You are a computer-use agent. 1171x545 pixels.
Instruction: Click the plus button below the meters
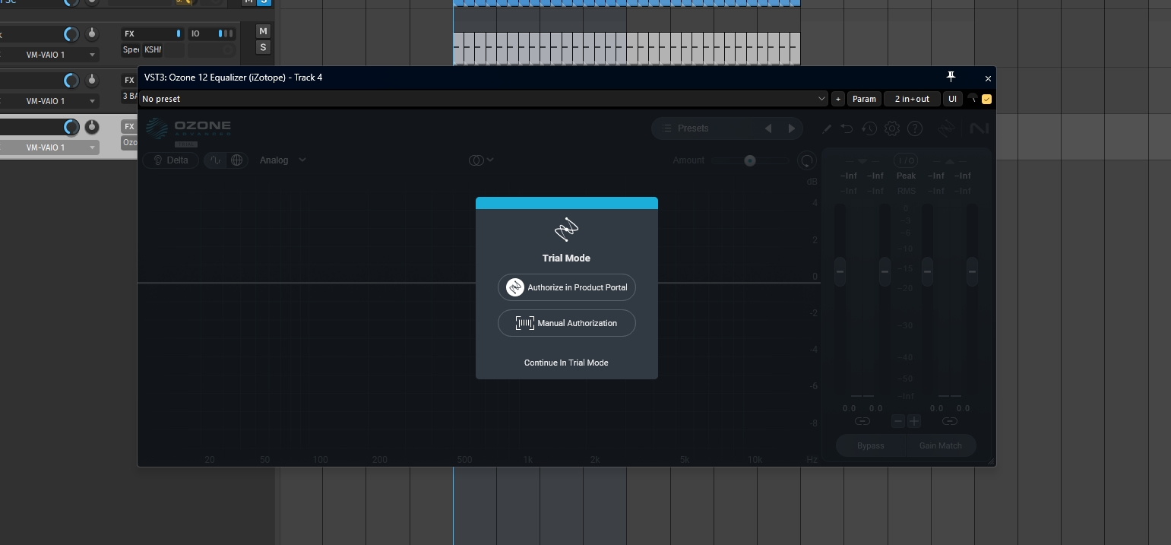(913, 421)
